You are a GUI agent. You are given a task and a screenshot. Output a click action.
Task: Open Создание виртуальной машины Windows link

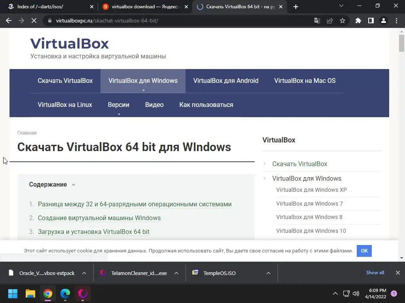pos(99,218)
